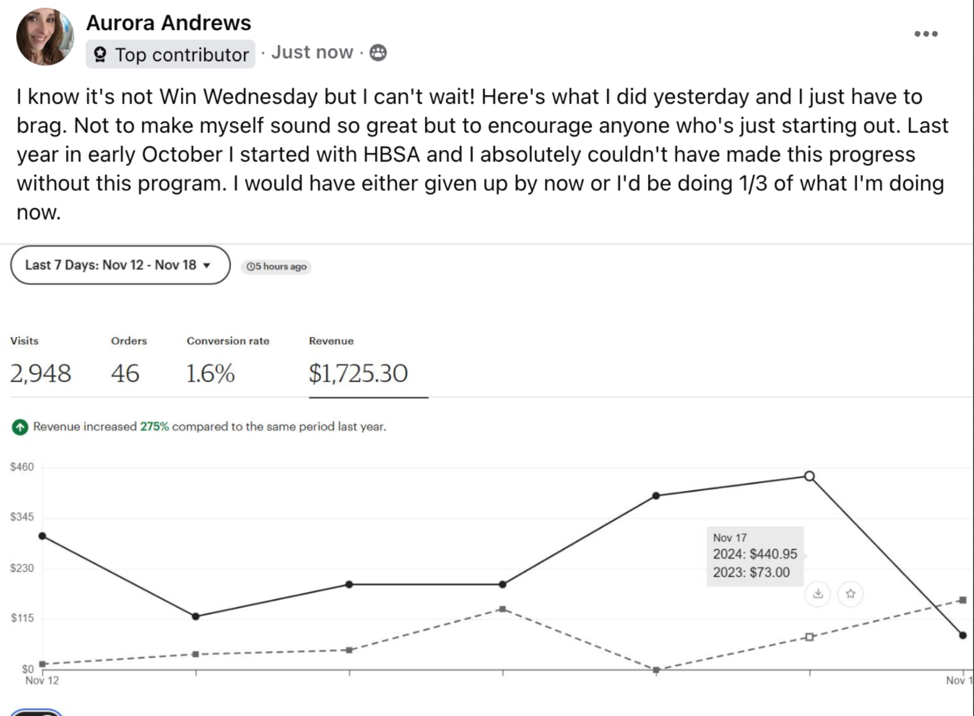Click the green upward arrow revenue icon
Screen dimensions: 974x716
point(20,427)
